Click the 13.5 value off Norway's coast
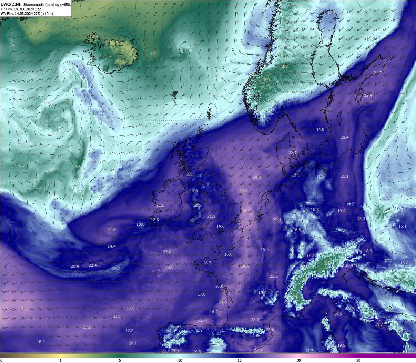Viewport: 416px width, 363px height. coord(267,48)
